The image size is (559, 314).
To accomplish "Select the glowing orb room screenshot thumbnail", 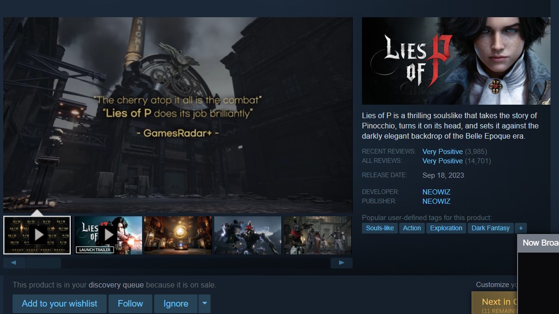I will (x=178, y=235).
